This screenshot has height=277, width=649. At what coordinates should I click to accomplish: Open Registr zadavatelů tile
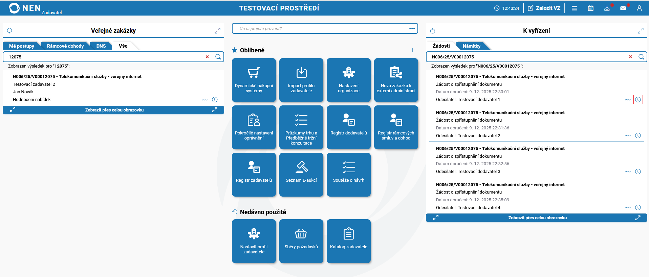tap(254, 175)
